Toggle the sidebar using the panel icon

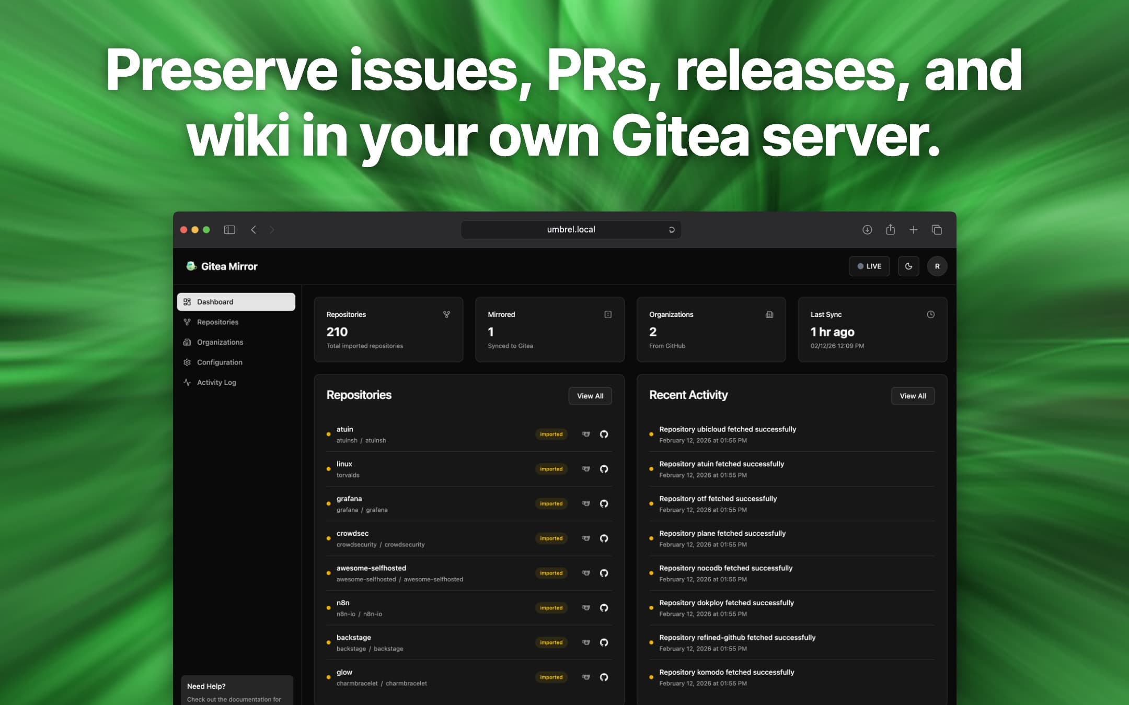[x=229, y=229]
